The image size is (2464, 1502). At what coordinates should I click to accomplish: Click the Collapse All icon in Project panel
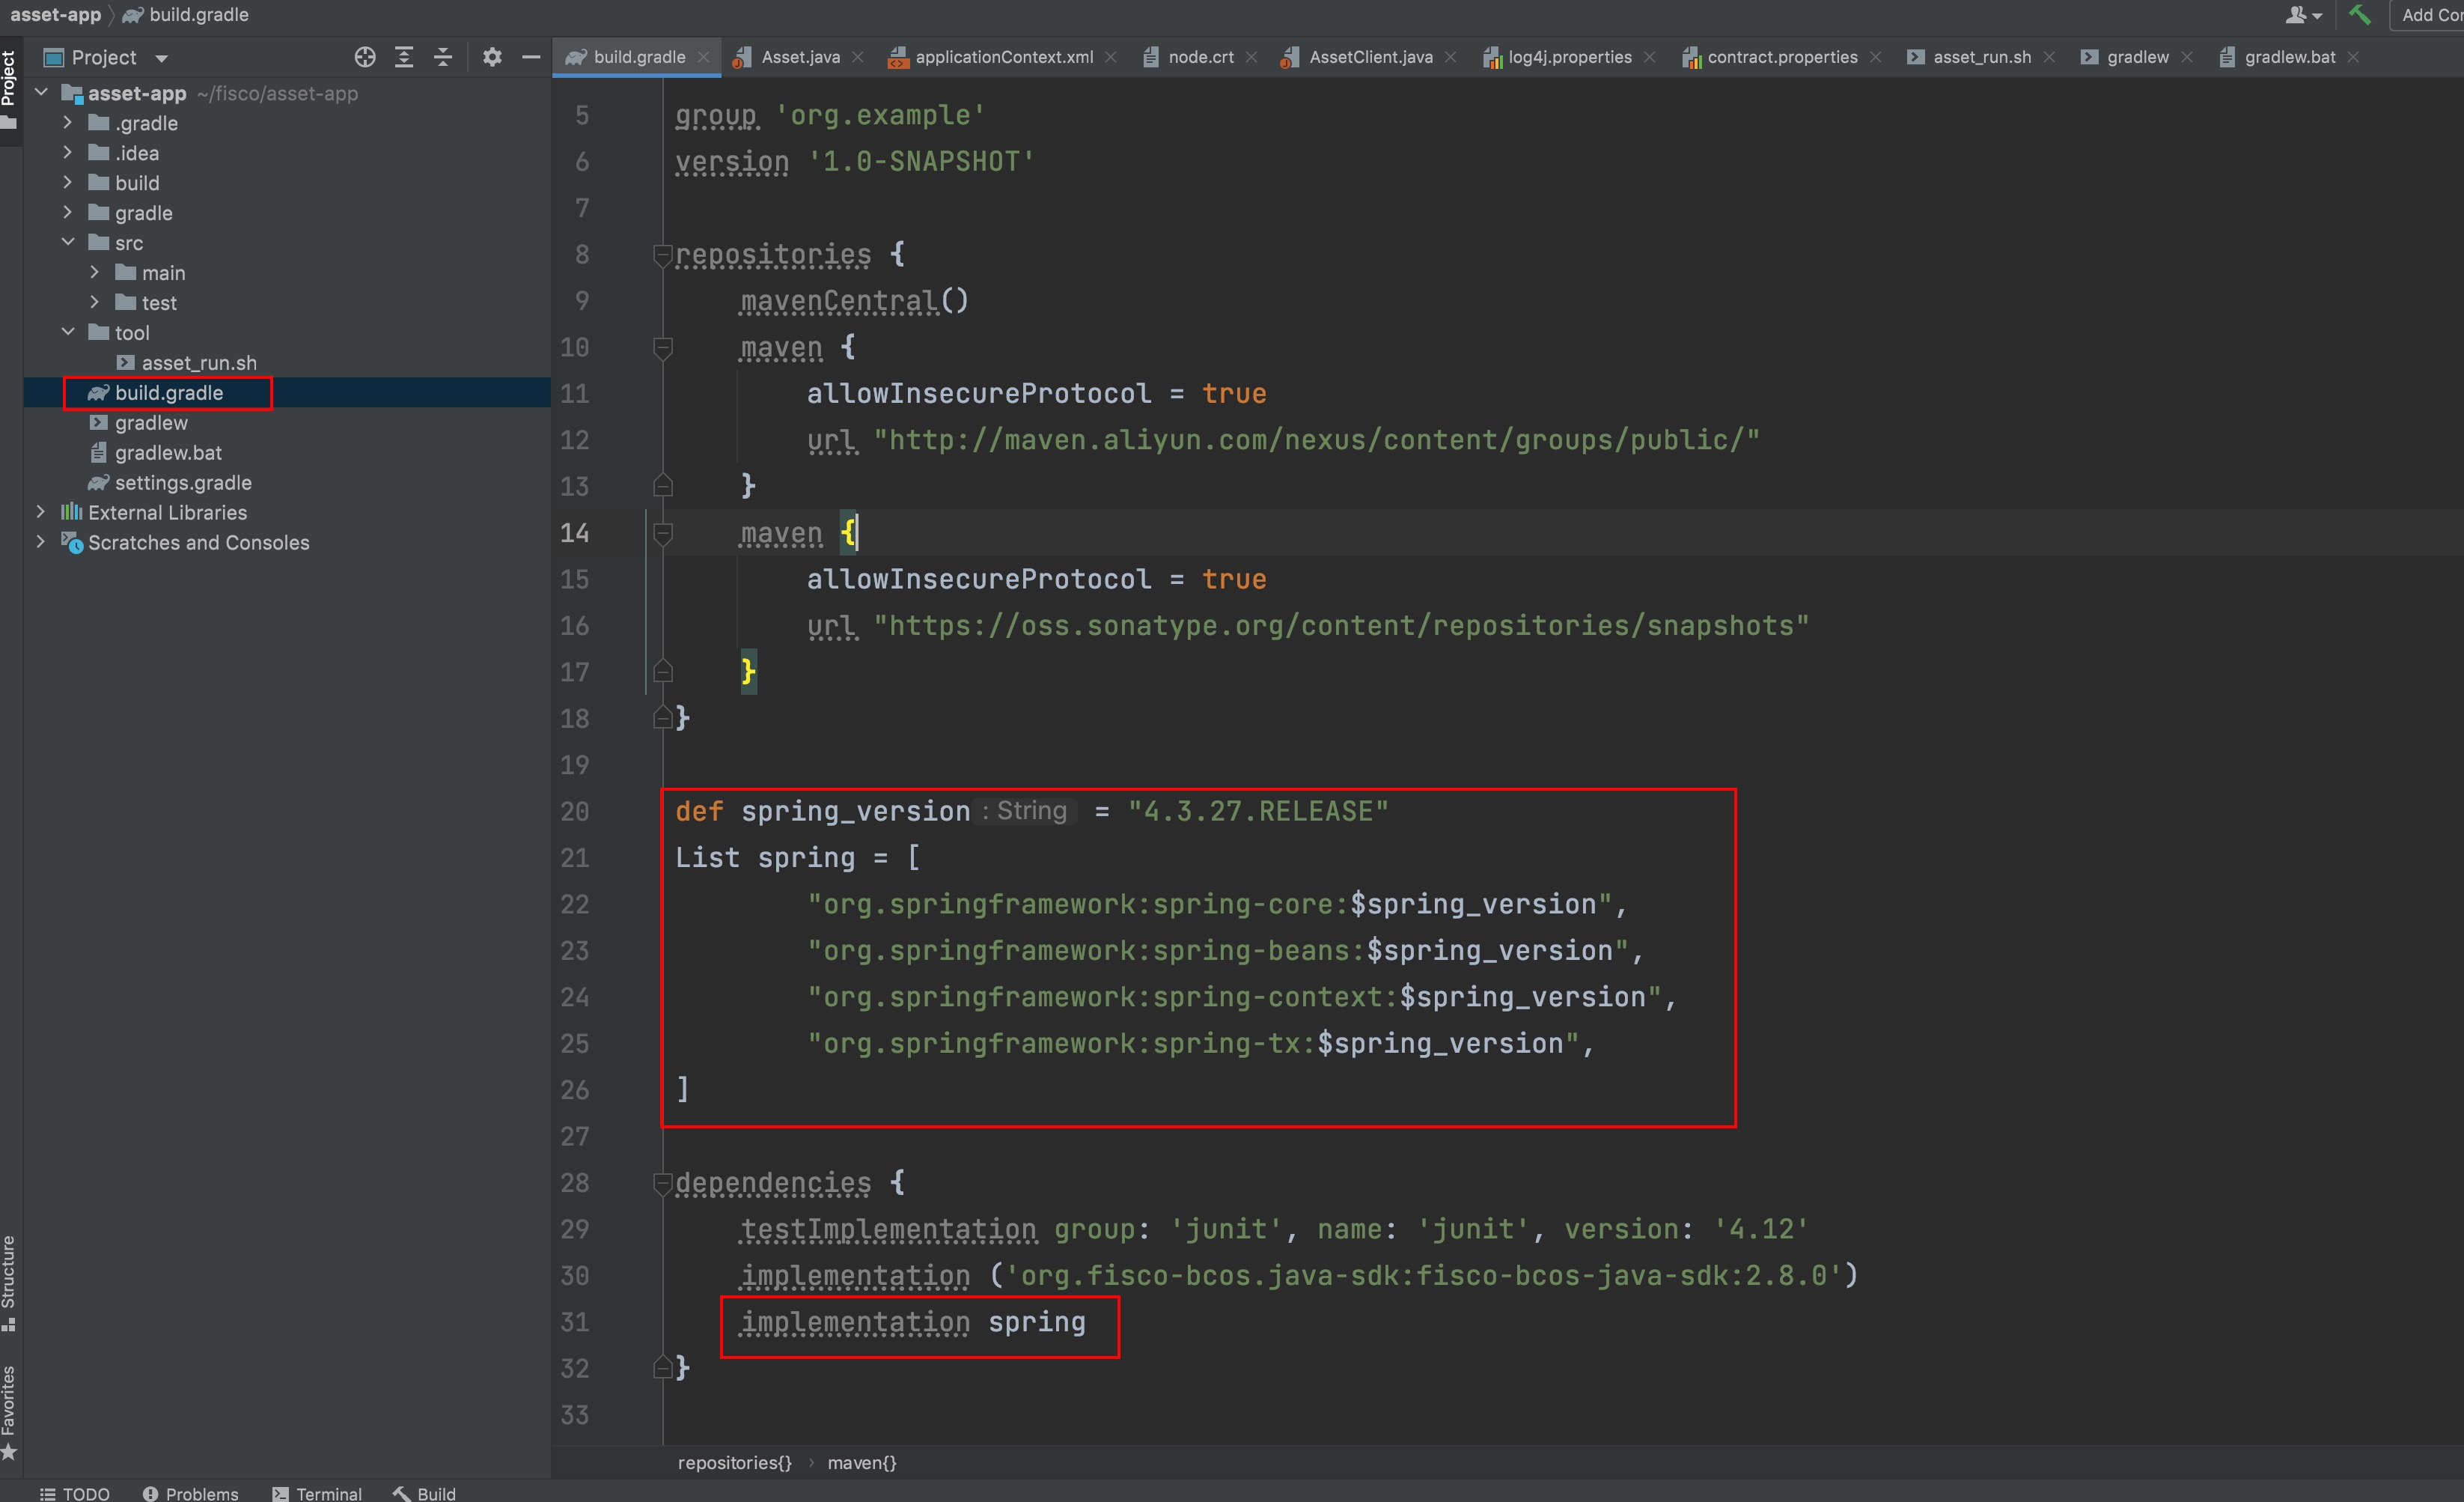click(443, 57)
